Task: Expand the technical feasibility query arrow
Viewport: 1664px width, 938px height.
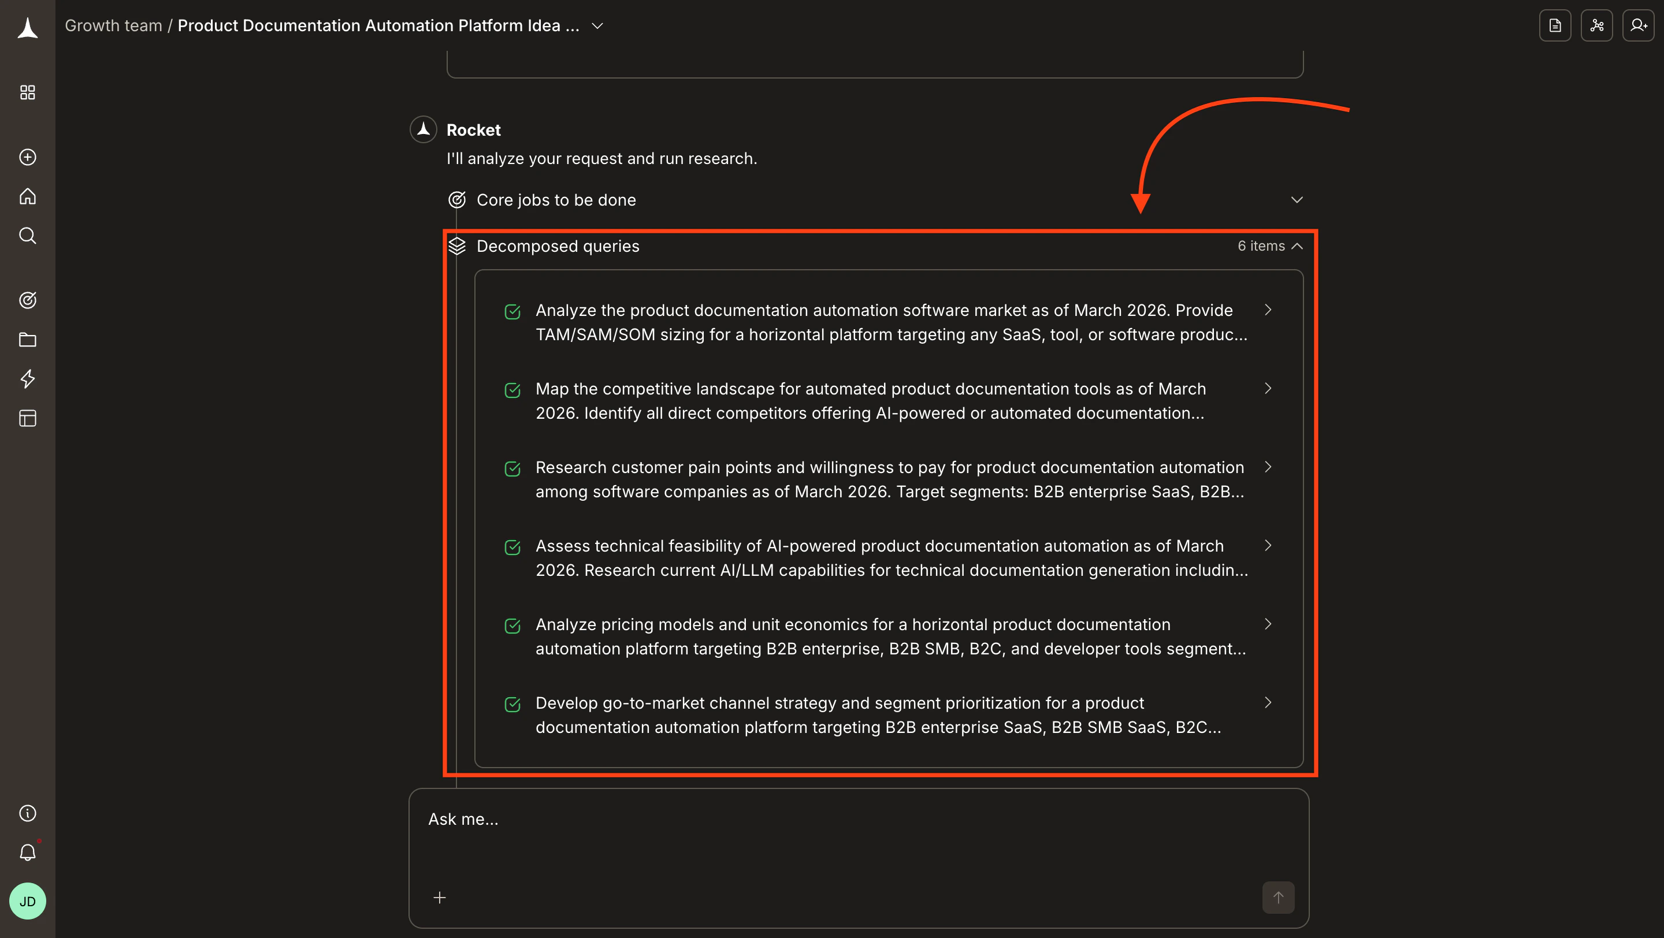Action: (x=1268, y=545)
